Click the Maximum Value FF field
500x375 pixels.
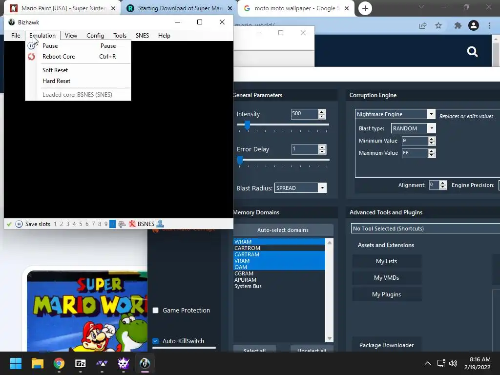(415, 153)
